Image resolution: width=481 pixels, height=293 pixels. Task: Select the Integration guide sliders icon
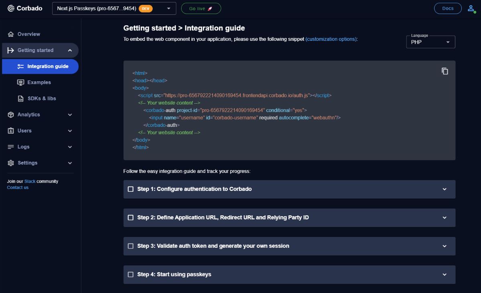(21, 66)
